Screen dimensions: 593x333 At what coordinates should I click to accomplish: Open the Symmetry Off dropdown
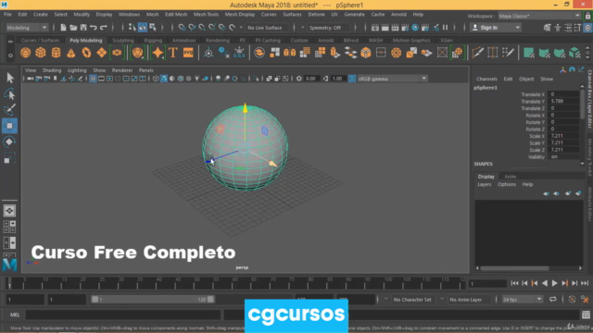click(x=328, y=28)
